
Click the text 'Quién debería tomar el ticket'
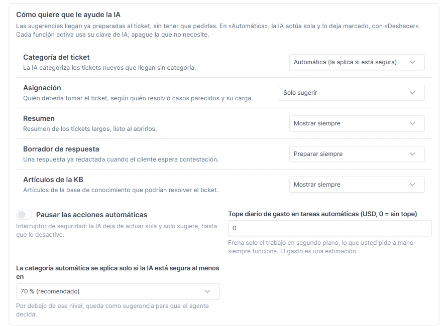(66, 98)
